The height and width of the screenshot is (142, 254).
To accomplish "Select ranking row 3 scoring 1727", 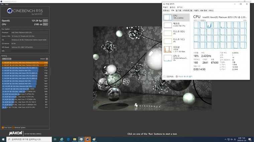I will [x=25, y=68].
